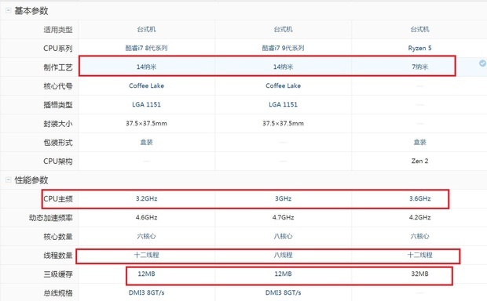Open the 酷睿i7 9代系列 link
The width and height of the screenshot is (487, 301).
point(283,48)
